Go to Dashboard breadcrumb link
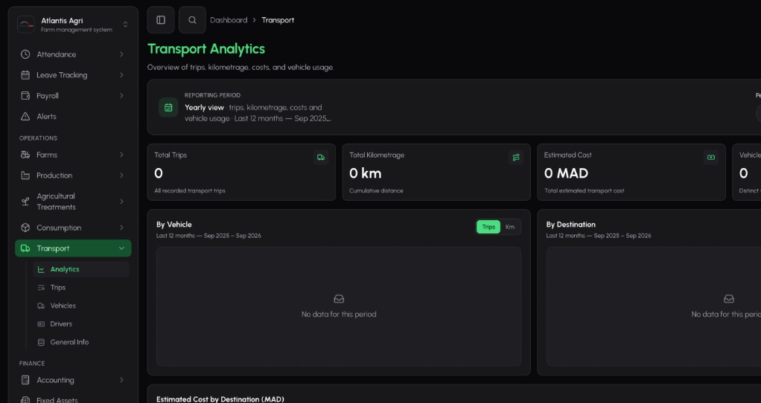Image resolution: width=761 pixels, height=403 pixels. tap(229, 20)
